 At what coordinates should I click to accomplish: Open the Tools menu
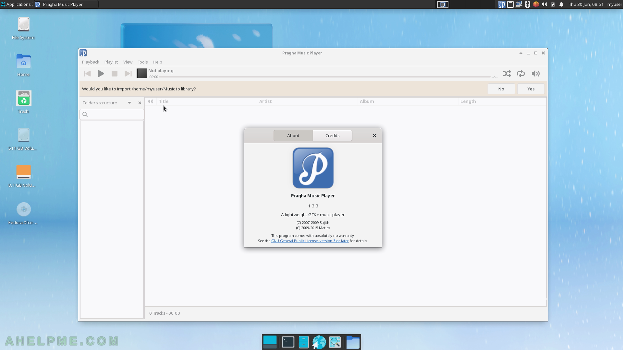click(x=142, y=62)
